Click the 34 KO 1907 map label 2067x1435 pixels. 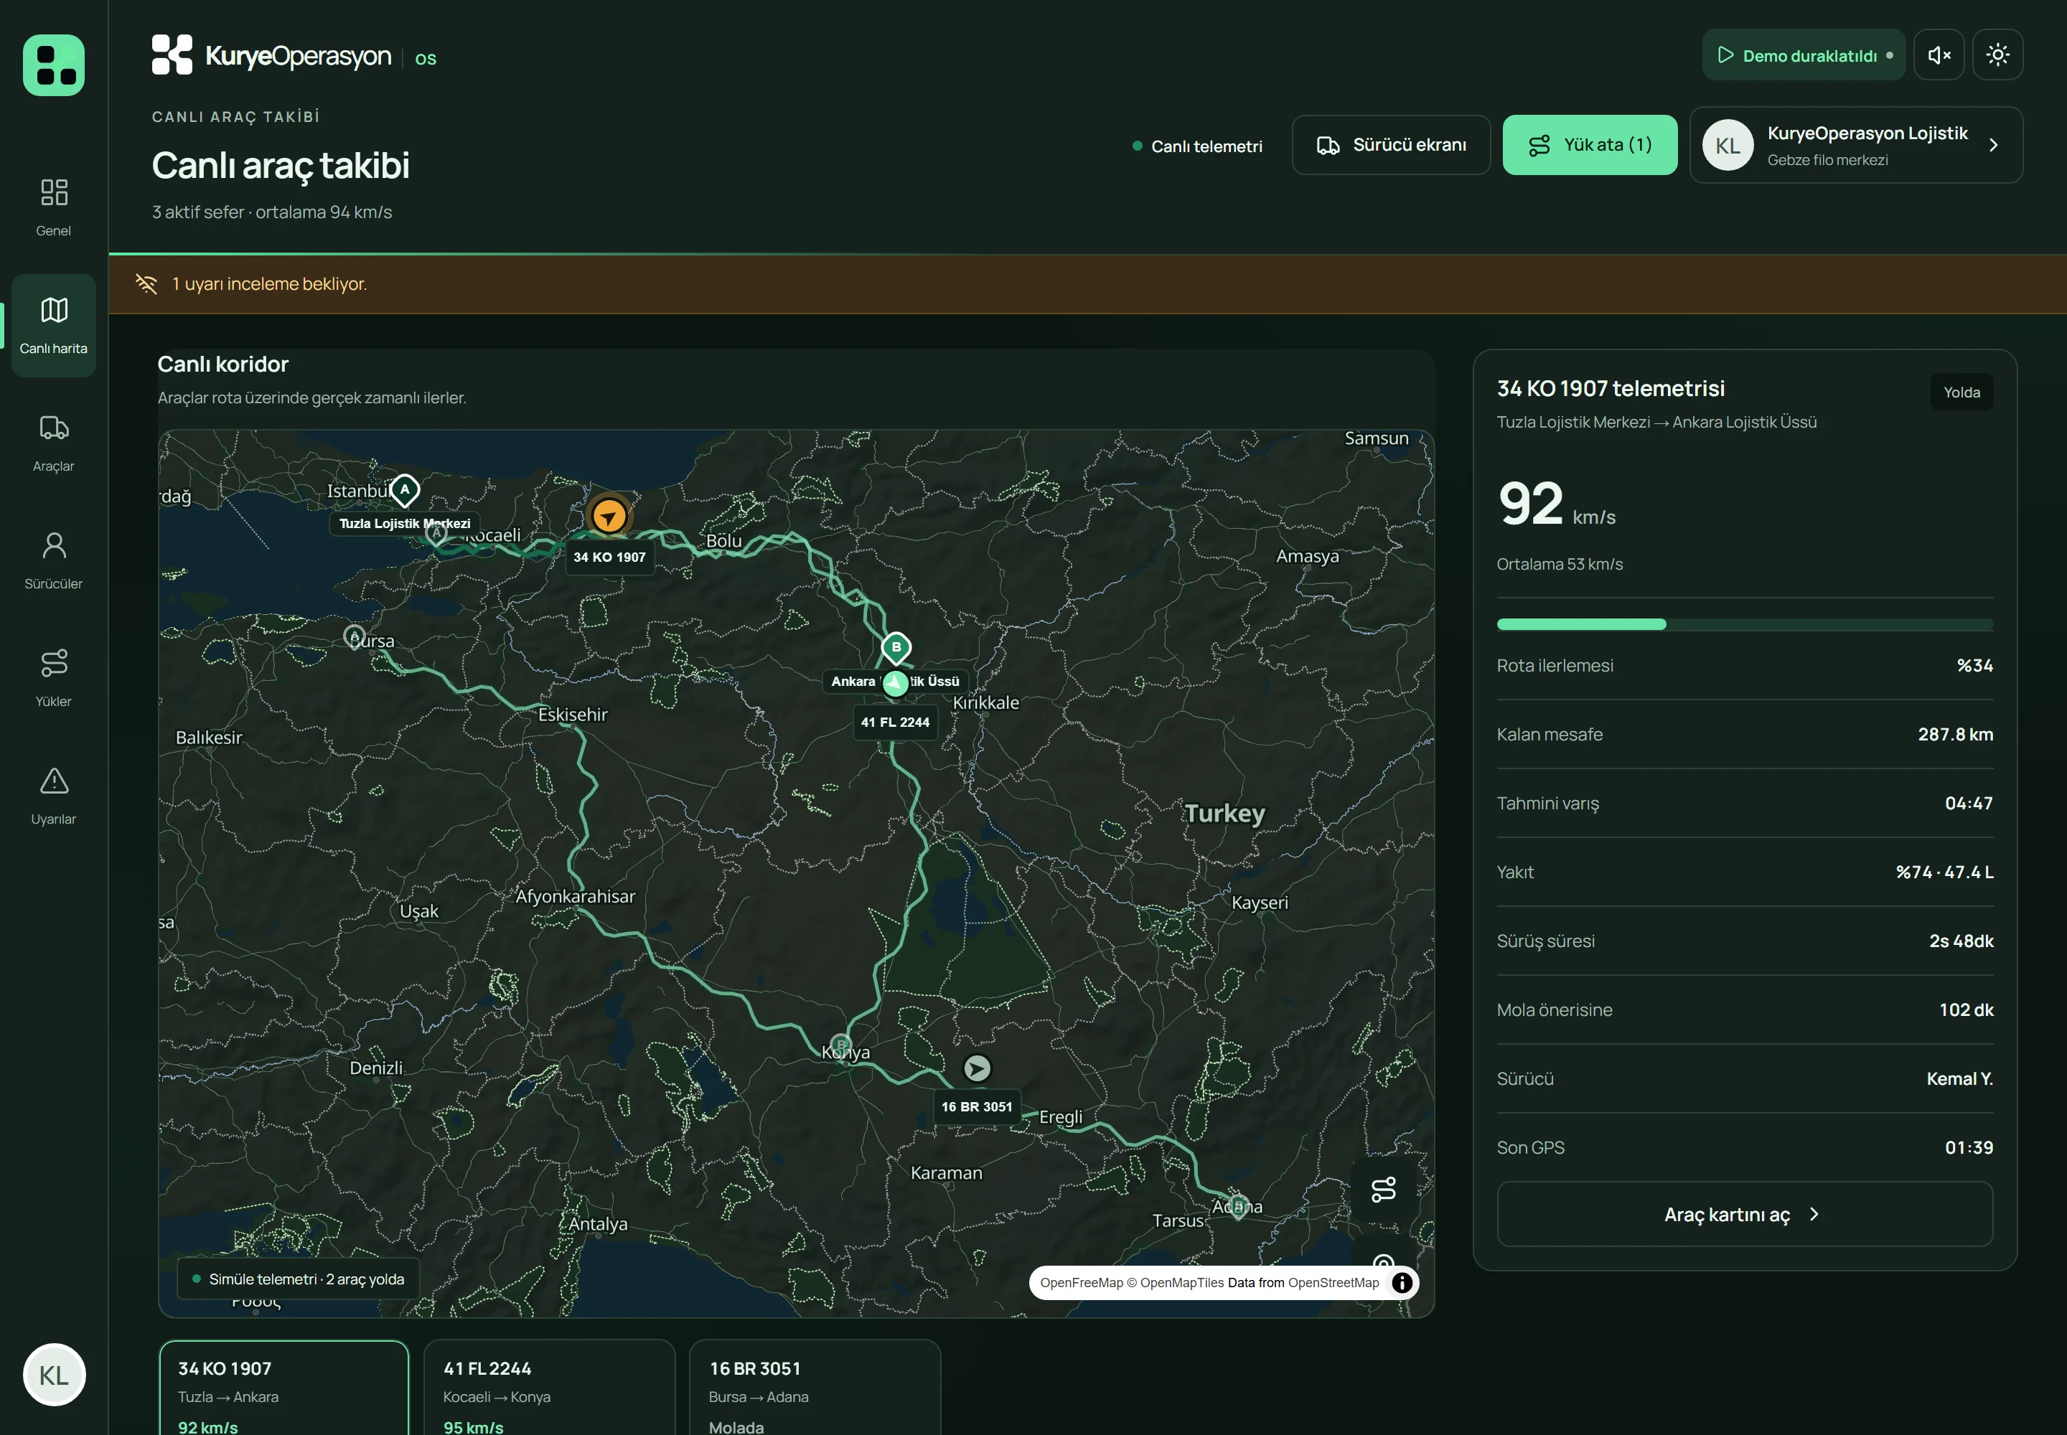pos(610,557)
